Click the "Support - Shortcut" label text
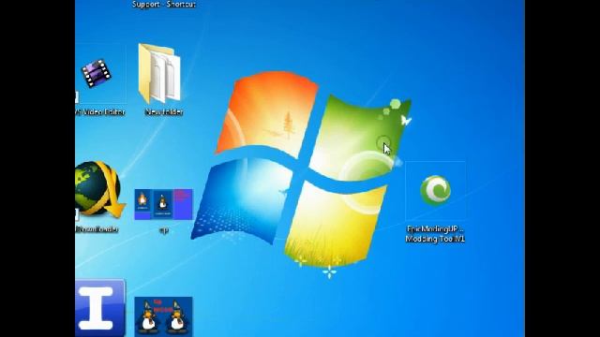The image size is (600, 337). coord(164,4)
